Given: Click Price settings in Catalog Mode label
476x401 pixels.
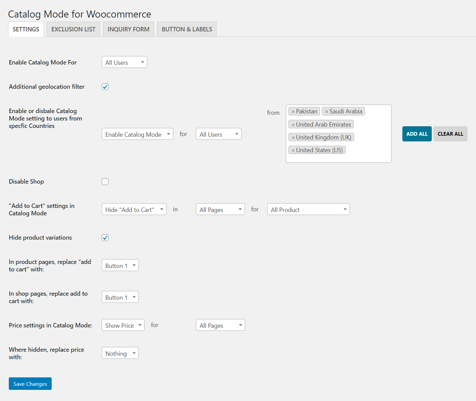Looking at the screenshot, I should coord(51,325).
